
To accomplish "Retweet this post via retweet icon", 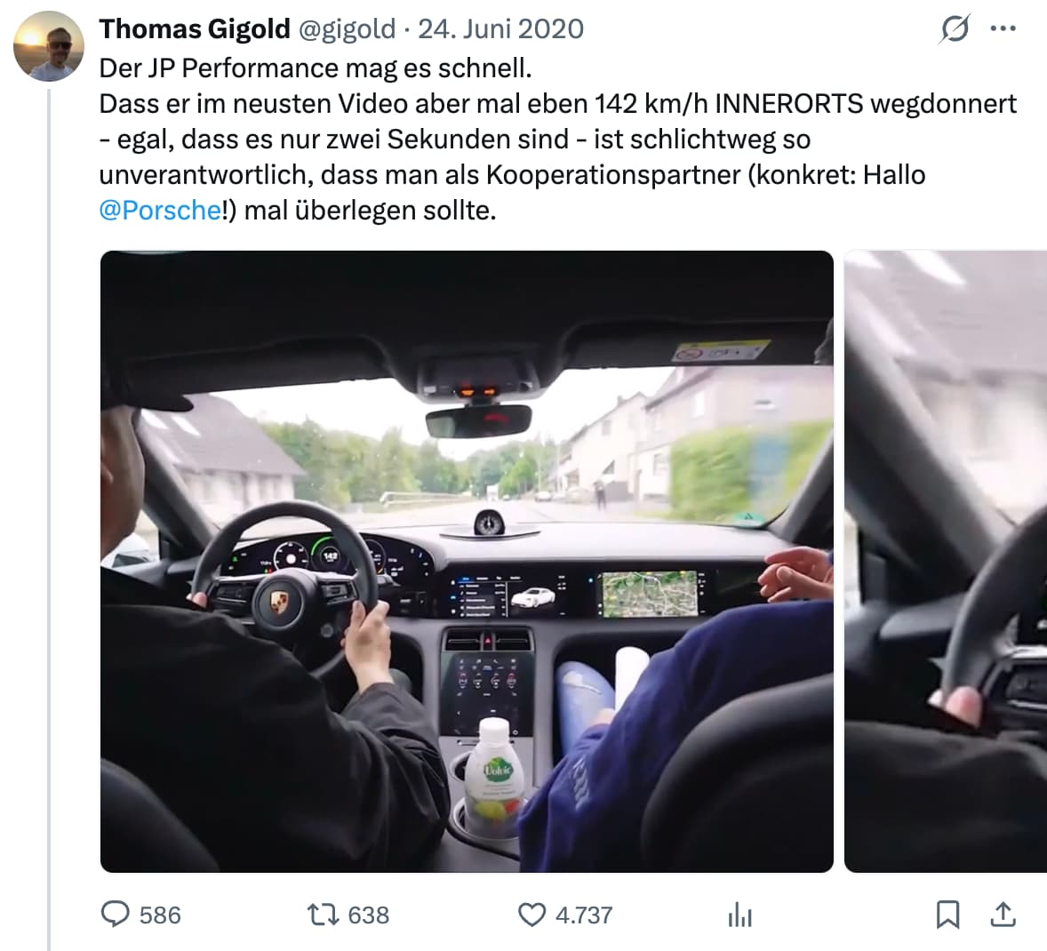I will (323, 915).
